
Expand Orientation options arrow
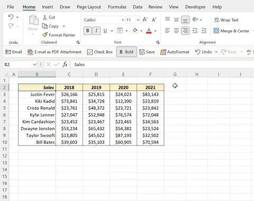tap(201, 20)
